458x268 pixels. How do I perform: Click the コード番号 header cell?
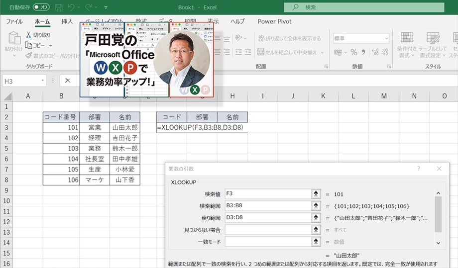tap(61, 117)
